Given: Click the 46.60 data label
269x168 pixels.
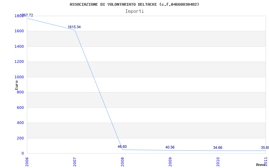Looking at the screenshot, I should point(122,146).
